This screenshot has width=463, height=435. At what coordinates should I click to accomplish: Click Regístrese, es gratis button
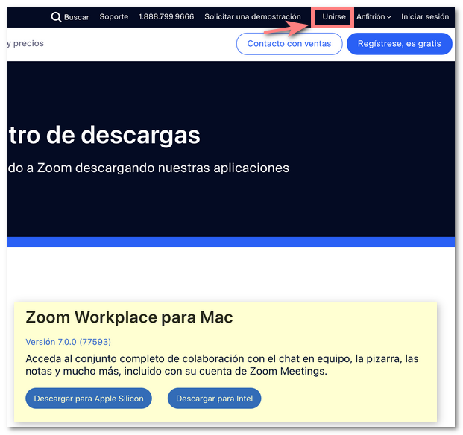point(399,44)
